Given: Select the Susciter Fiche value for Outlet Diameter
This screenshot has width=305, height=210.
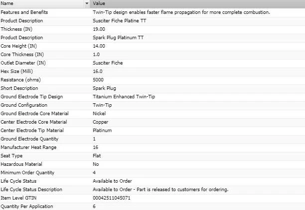Looking at the screenshot, I should 108,63.
